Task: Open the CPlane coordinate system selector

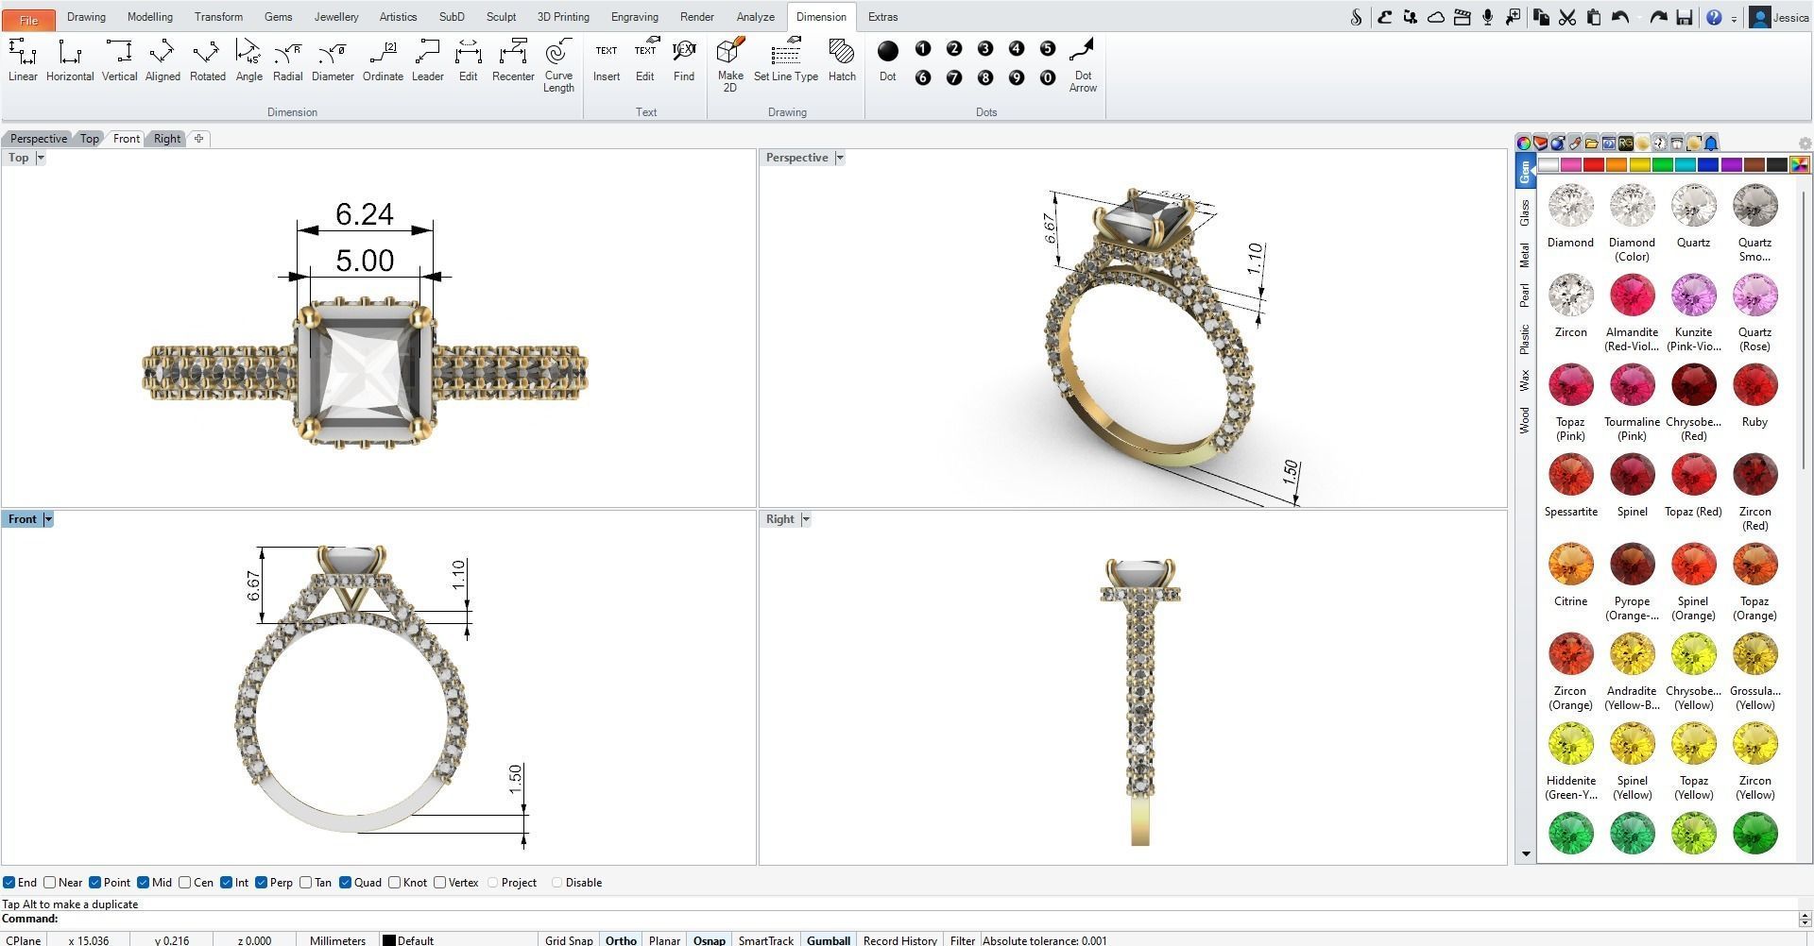Action: point(23,940)
